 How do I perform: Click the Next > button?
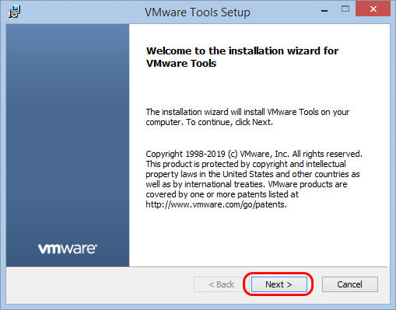279,284
